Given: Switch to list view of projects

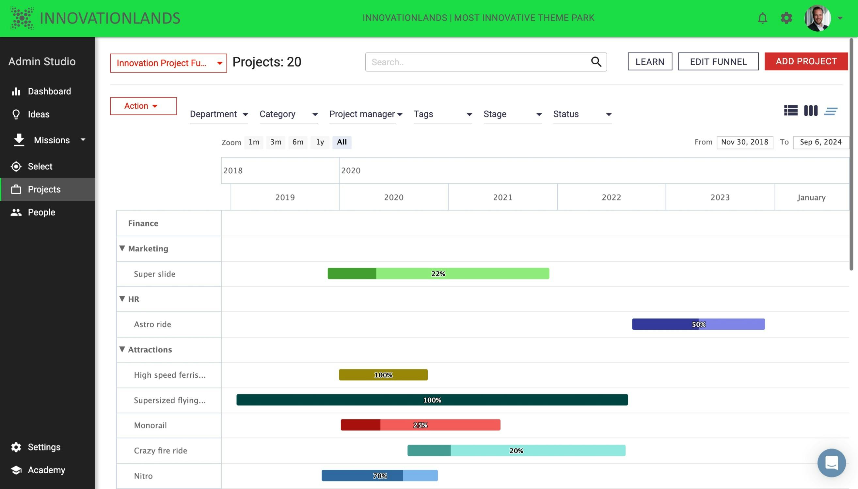Looking at the screenshot, I should 791,110.
